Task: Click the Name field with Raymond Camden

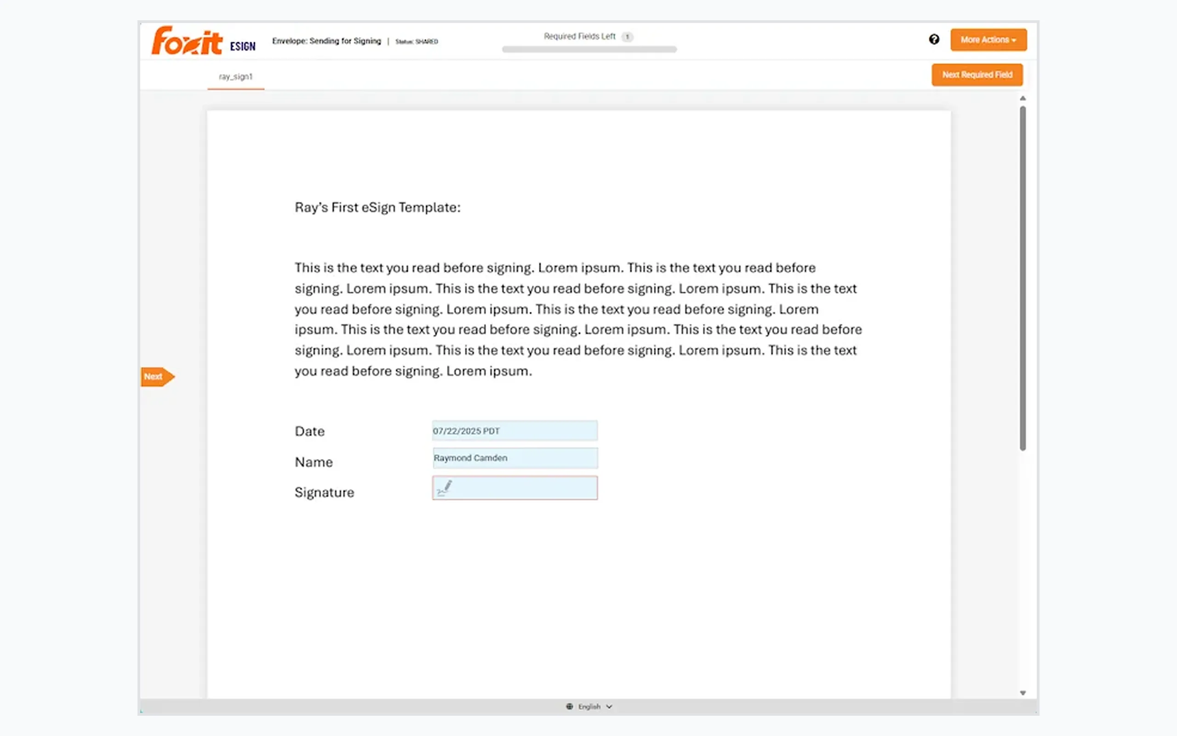Action: click(x=514, y=458)
